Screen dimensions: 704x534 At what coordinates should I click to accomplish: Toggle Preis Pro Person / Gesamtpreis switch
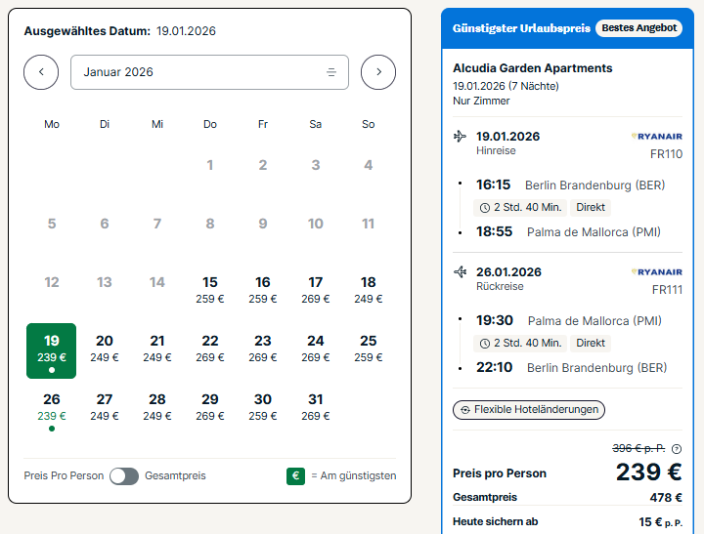pos(124,476)
